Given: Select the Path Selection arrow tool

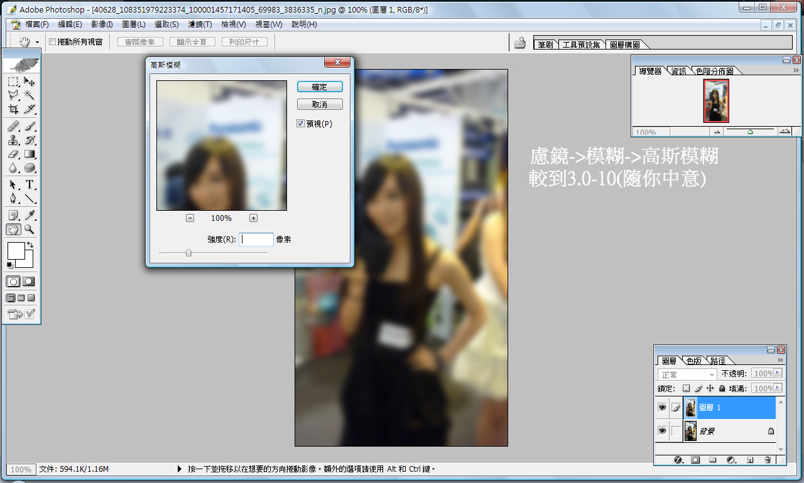Looking at the screenshot, I should [x=13, y=185].
